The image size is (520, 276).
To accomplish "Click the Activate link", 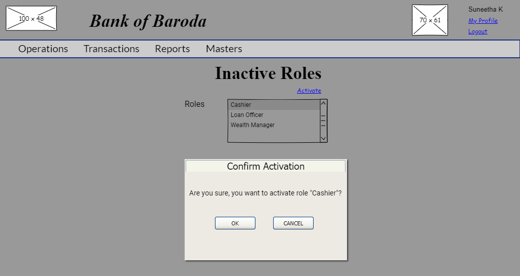I will pos(309,91).
